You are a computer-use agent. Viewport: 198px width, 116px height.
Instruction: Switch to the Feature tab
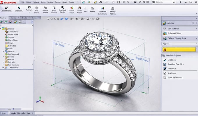(x=3, y=18)
